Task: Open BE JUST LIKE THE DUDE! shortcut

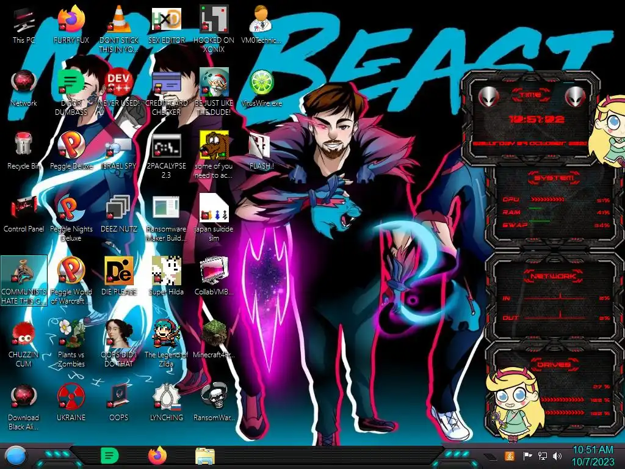Action: 214,93
